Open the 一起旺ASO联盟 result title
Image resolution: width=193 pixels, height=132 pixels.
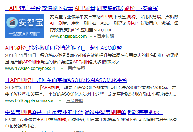[x=64, y=48]
